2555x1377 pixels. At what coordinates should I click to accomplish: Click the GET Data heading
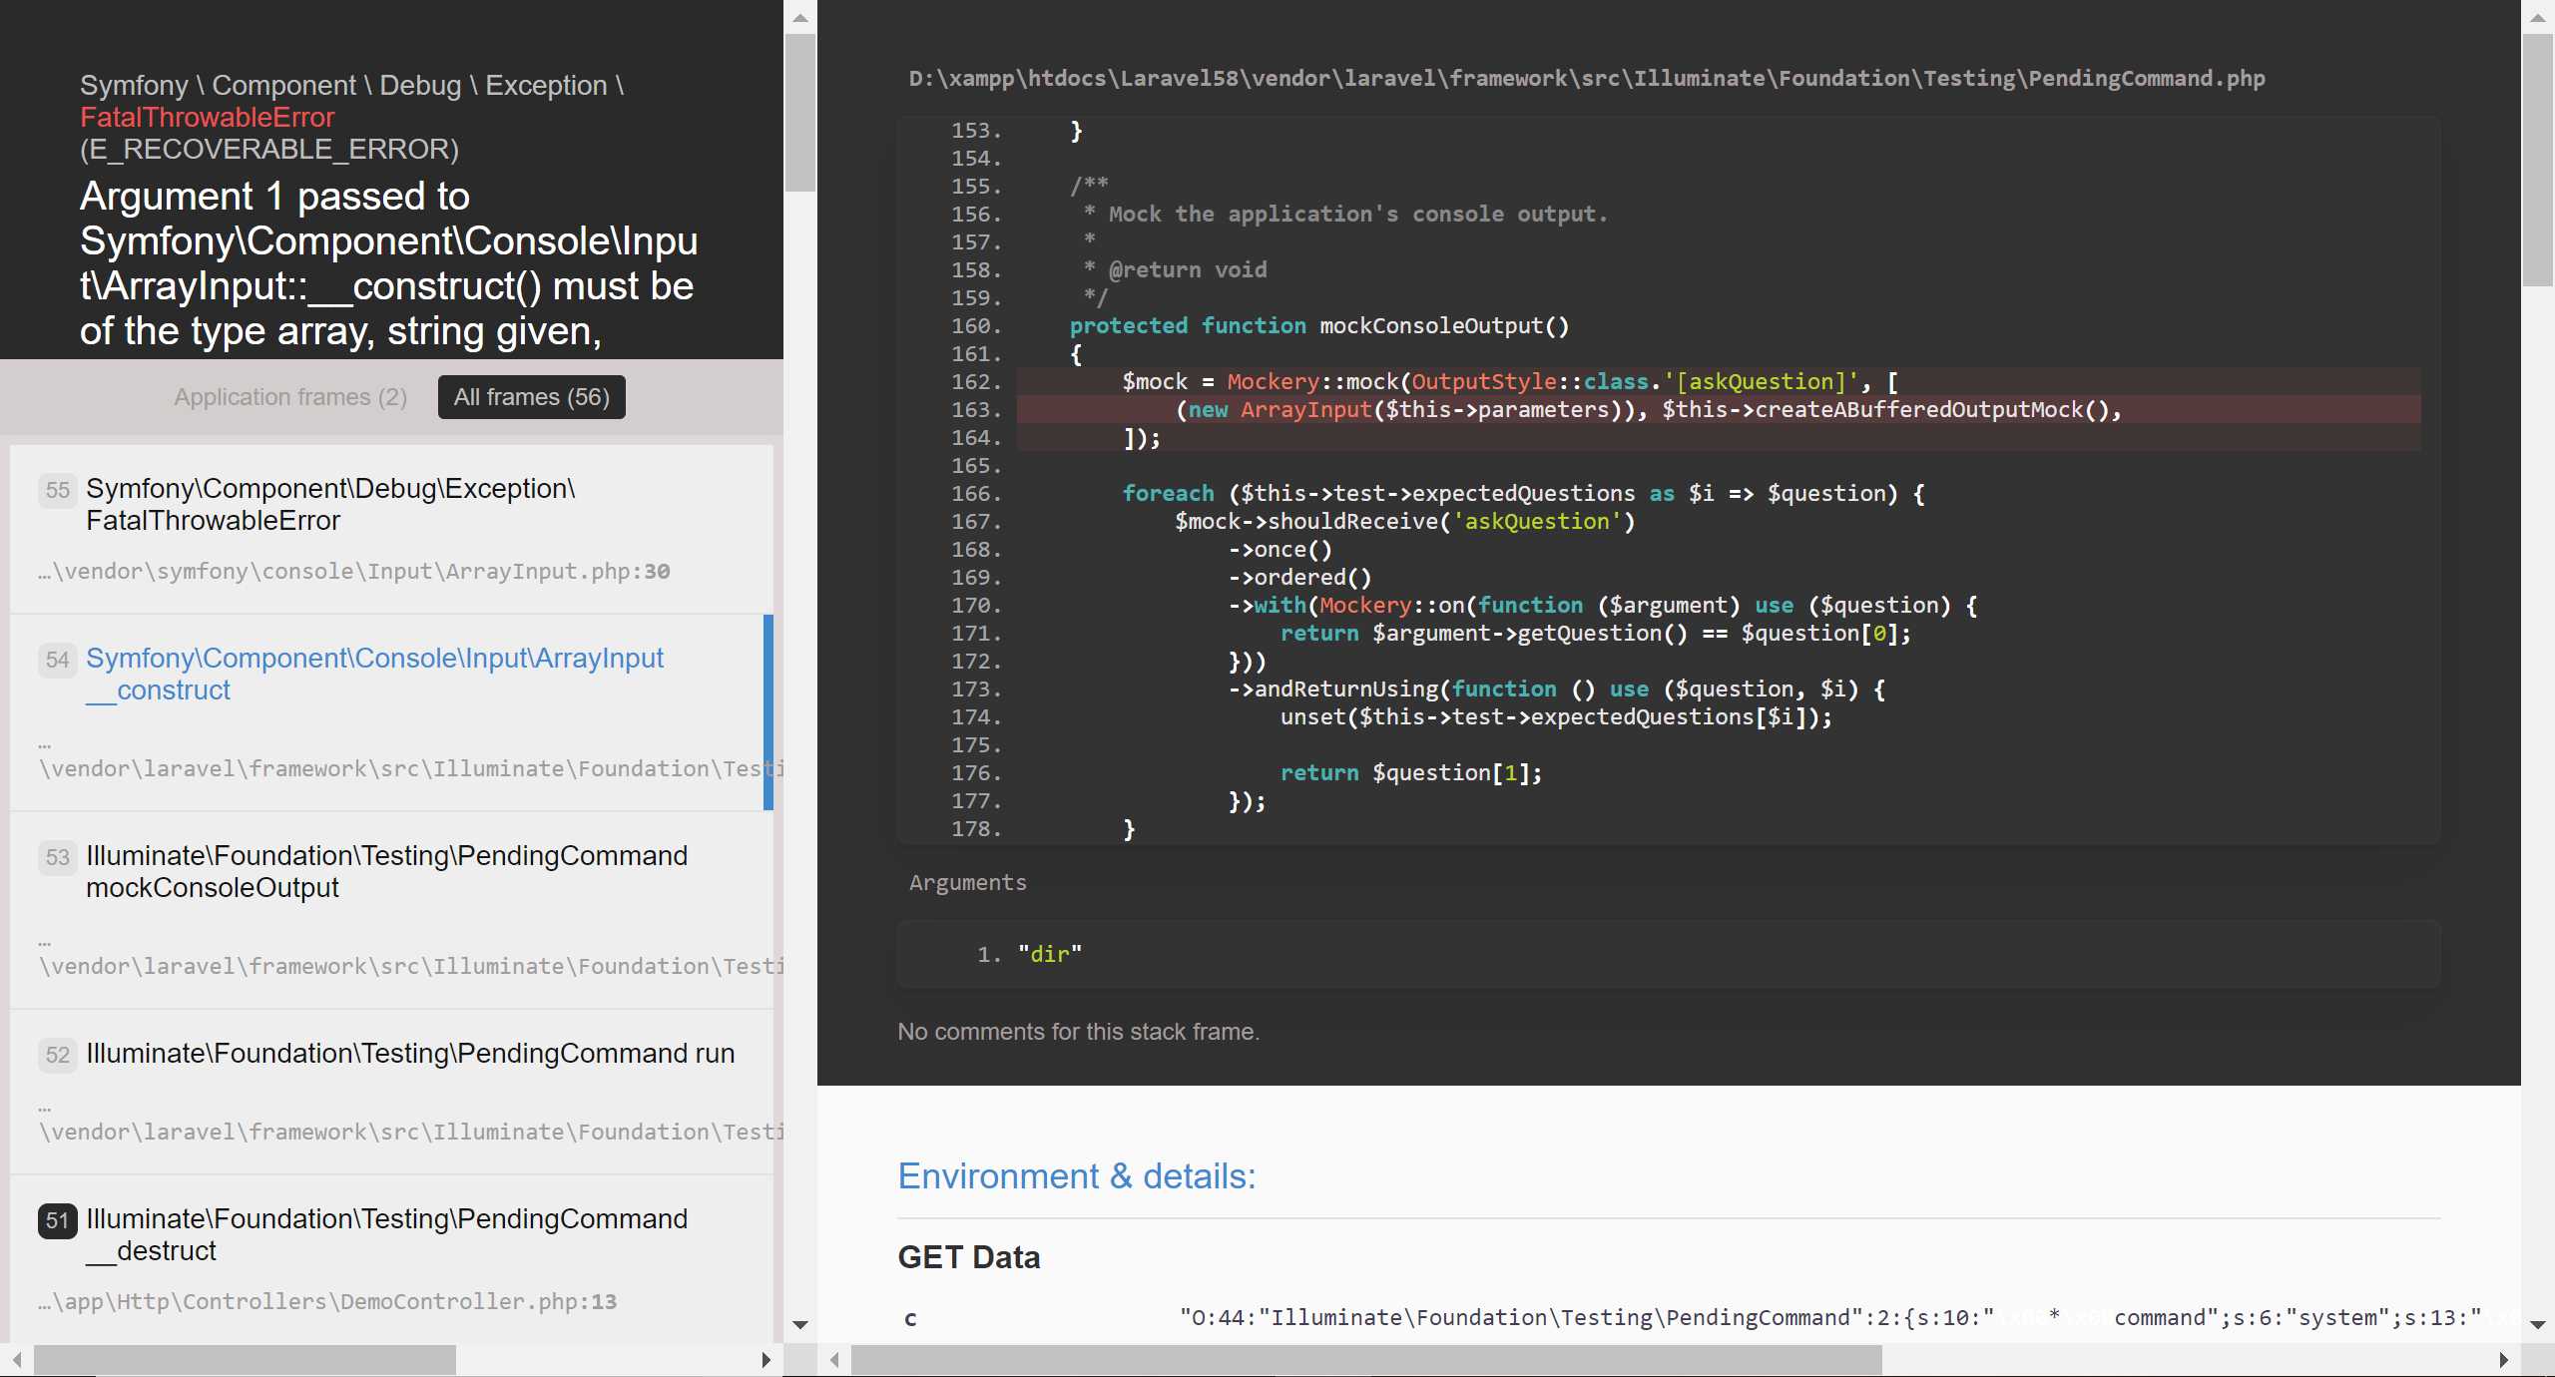968,1257
